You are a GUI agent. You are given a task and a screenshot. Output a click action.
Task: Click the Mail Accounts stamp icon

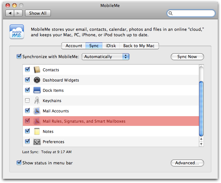(x=37, y=111)
